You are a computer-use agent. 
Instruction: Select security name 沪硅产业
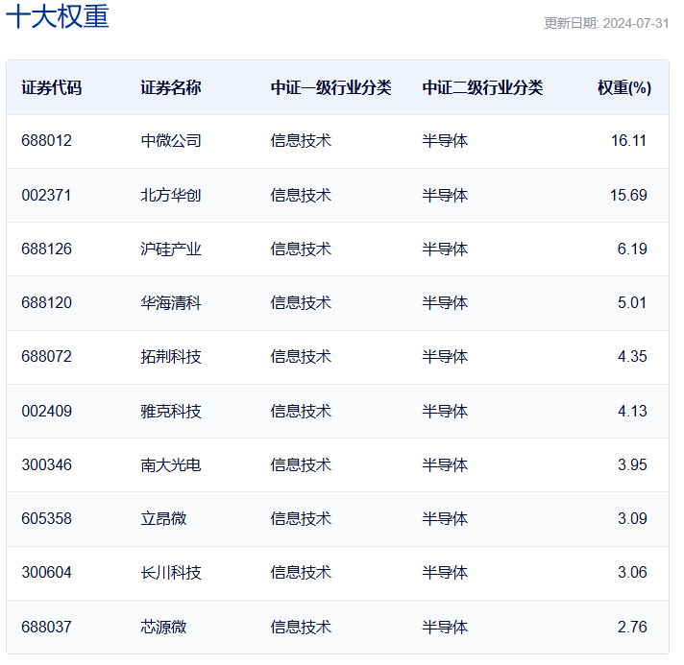pyautogui.click(x=171, y=249)
